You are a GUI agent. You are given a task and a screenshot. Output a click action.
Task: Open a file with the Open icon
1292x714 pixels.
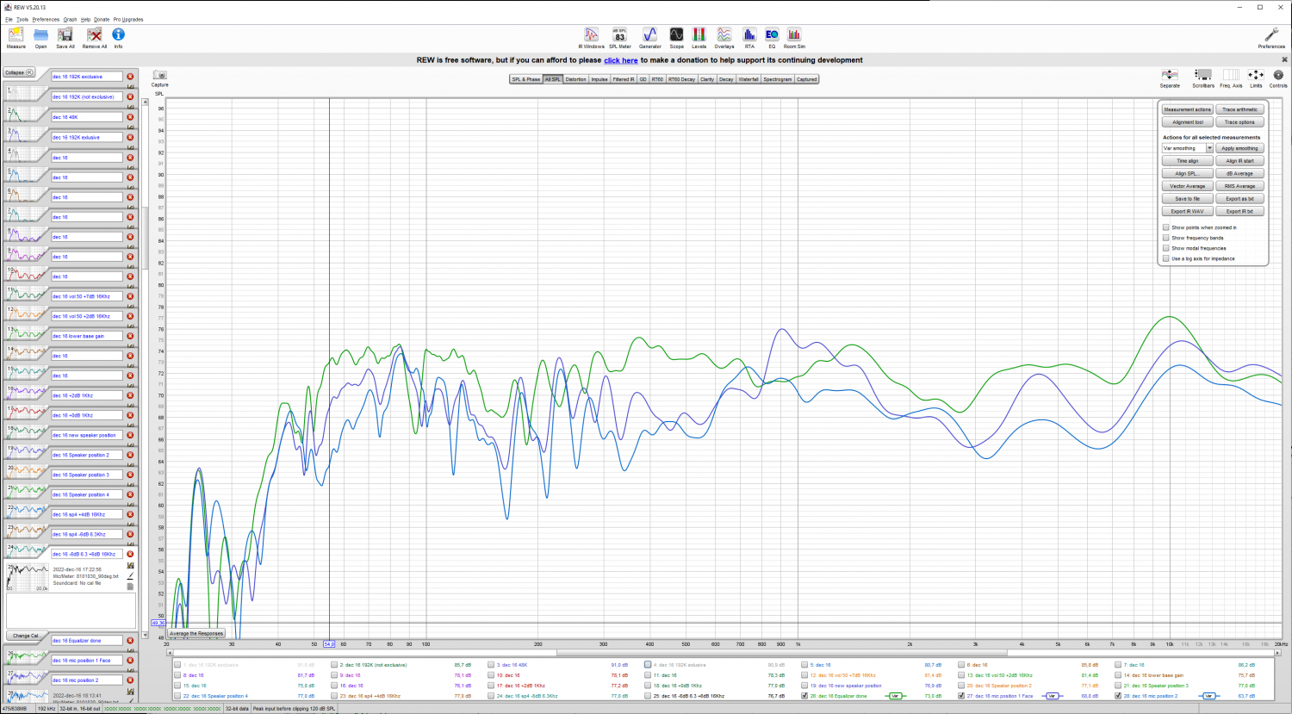pyautogui.click(x=40, y=34)
